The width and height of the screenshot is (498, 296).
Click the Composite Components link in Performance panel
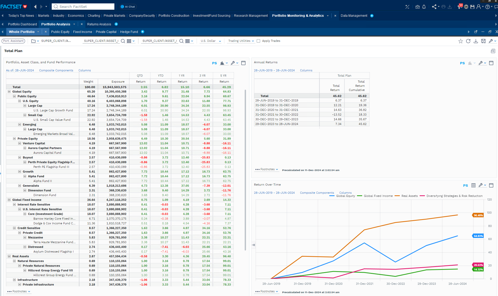click(x=56, y=70)
